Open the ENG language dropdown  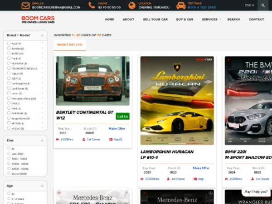[x=249, y=5]
